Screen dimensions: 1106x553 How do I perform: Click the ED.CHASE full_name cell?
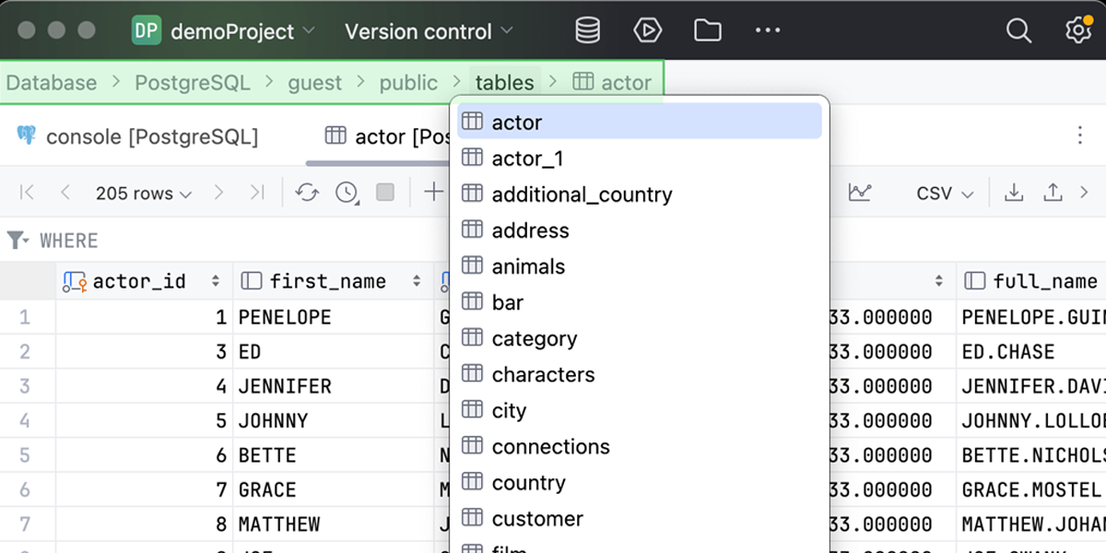pyautogui.click(x=1031, y=351)
